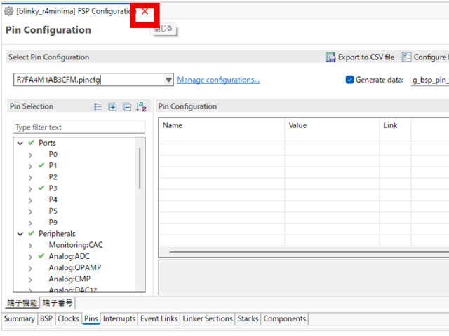Click the Pin Configuration table horizontal scrollbar
449x336 pixels.
309,252
